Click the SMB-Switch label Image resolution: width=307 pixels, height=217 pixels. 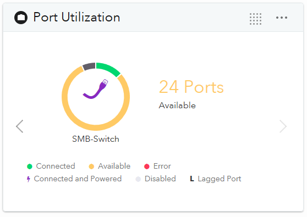click(96, 139)
